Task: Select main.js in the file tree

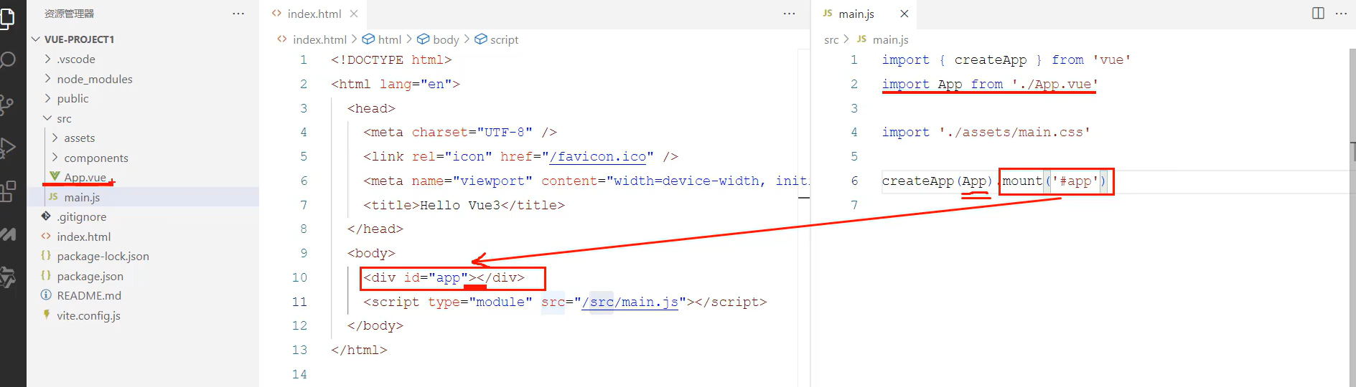Action: 82,197
